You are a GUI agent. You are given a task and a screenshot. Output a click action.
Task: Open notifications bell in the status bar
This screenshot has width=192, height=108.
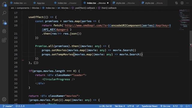point(187,106)
